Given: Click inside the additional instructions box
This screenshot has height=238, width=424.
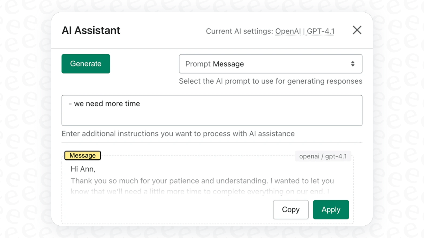Looking at the screenshot, I should coord(211,110).
